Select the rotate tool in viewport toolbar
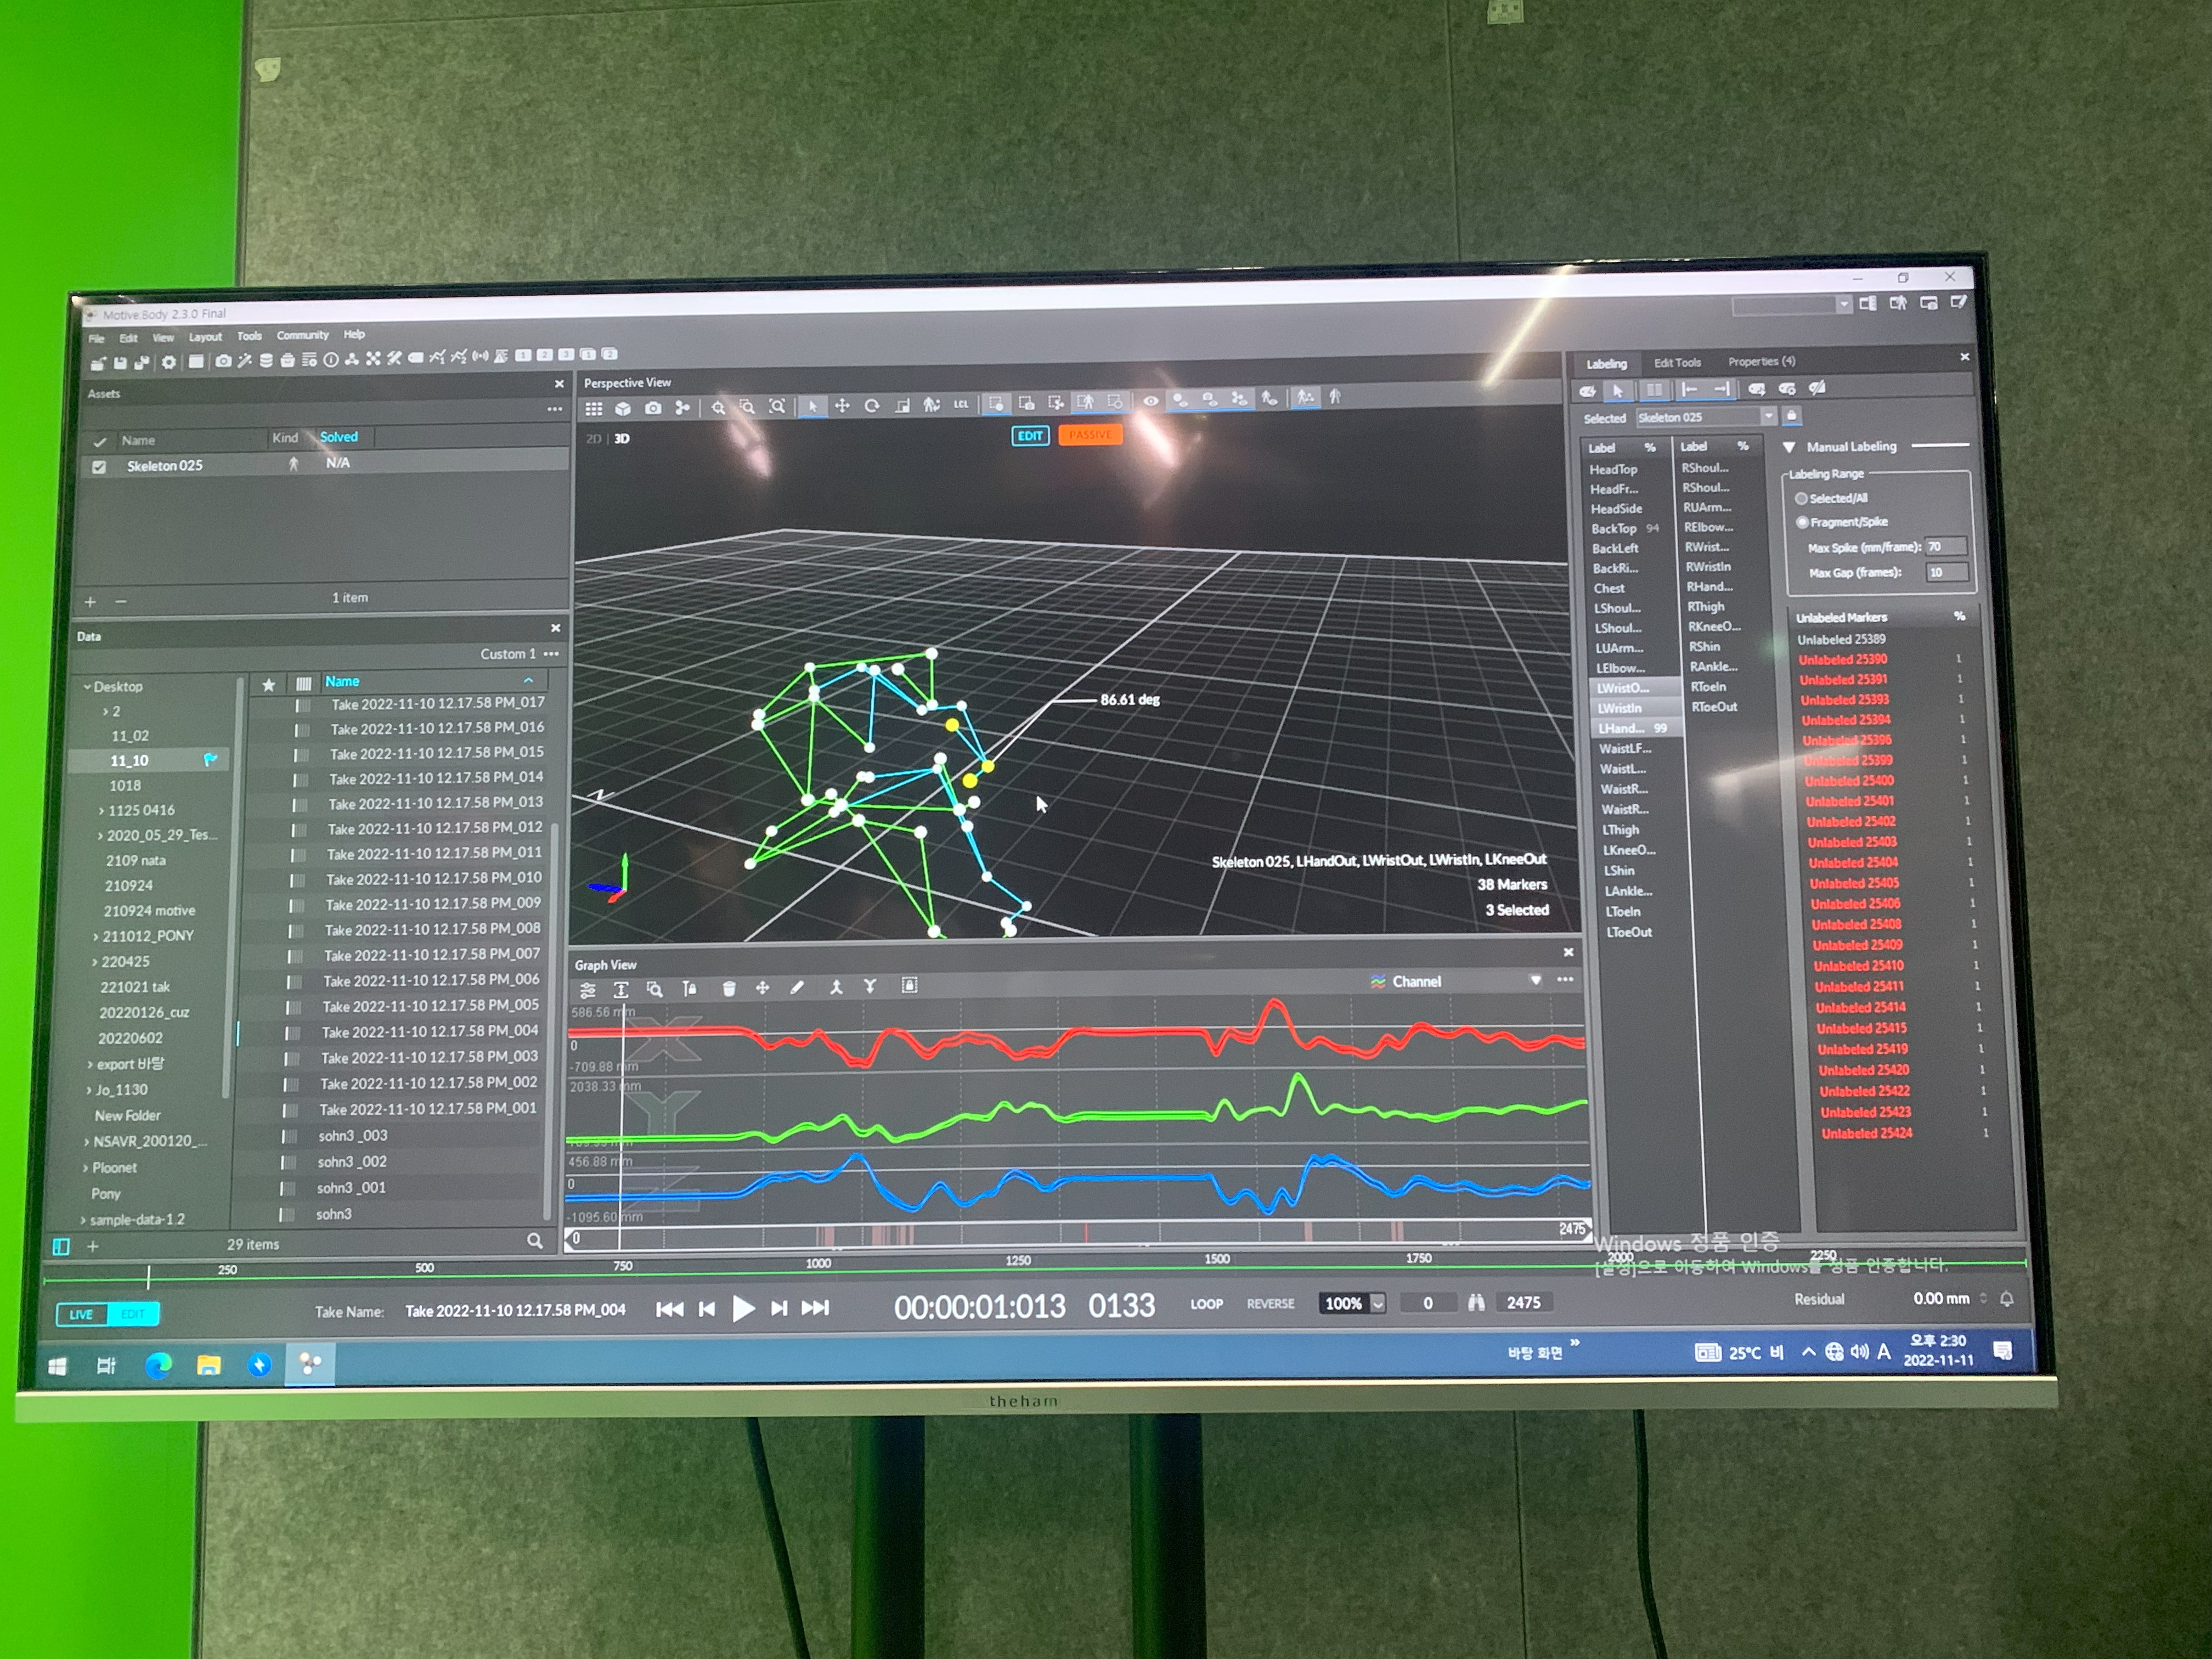Viewport: 2212px width, 1659px height. [871, 405]
